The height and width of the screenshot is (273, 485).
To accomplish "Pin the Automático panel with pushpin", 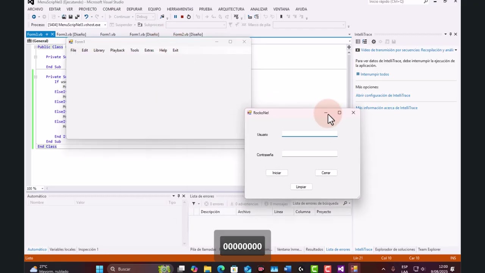I will [x=179, y=196].
